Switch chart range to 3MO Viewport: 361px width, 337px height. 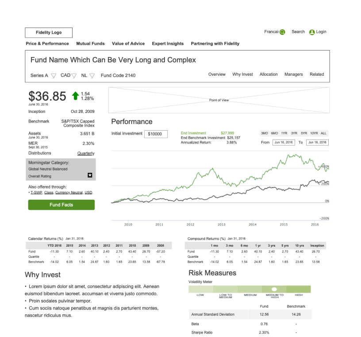pyautogui.click(x=265, y=133)
